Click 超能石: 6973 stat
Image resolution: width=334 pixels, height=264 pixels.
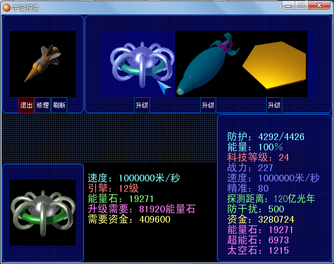258,240
